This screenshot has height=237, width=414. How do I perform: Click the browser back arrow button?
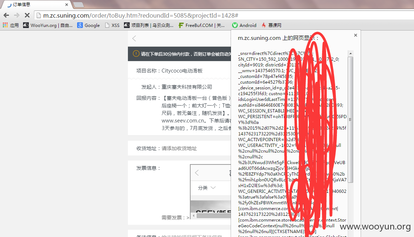pyautogui.click(x=6, y=15)
